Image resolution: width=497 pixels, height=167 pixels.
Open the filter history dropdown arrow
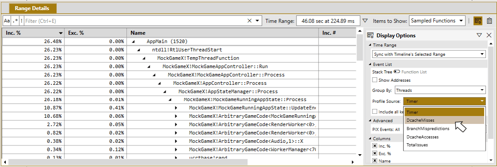[x=257, y=21]
